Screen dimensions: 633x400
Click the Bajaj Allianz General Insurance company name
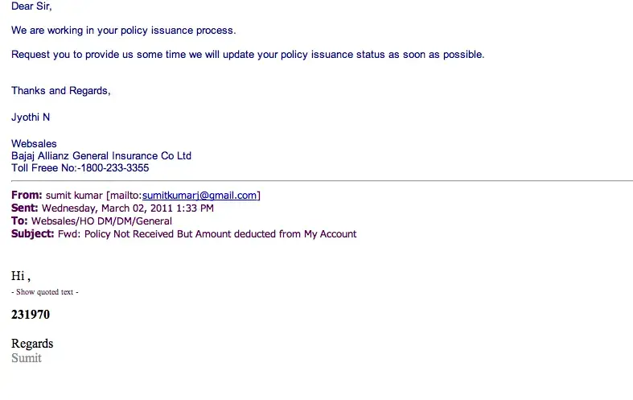101,156
